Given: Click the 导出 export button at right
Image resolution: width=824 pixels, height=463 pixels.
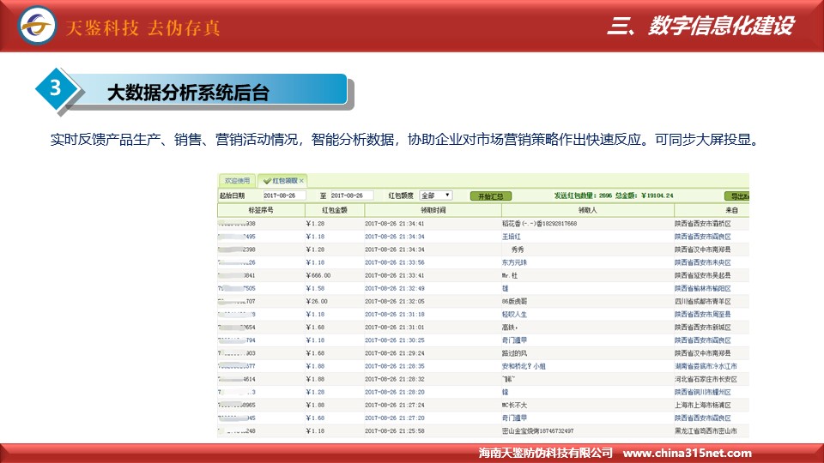Looking at the screenshot, I should point(736,195).
